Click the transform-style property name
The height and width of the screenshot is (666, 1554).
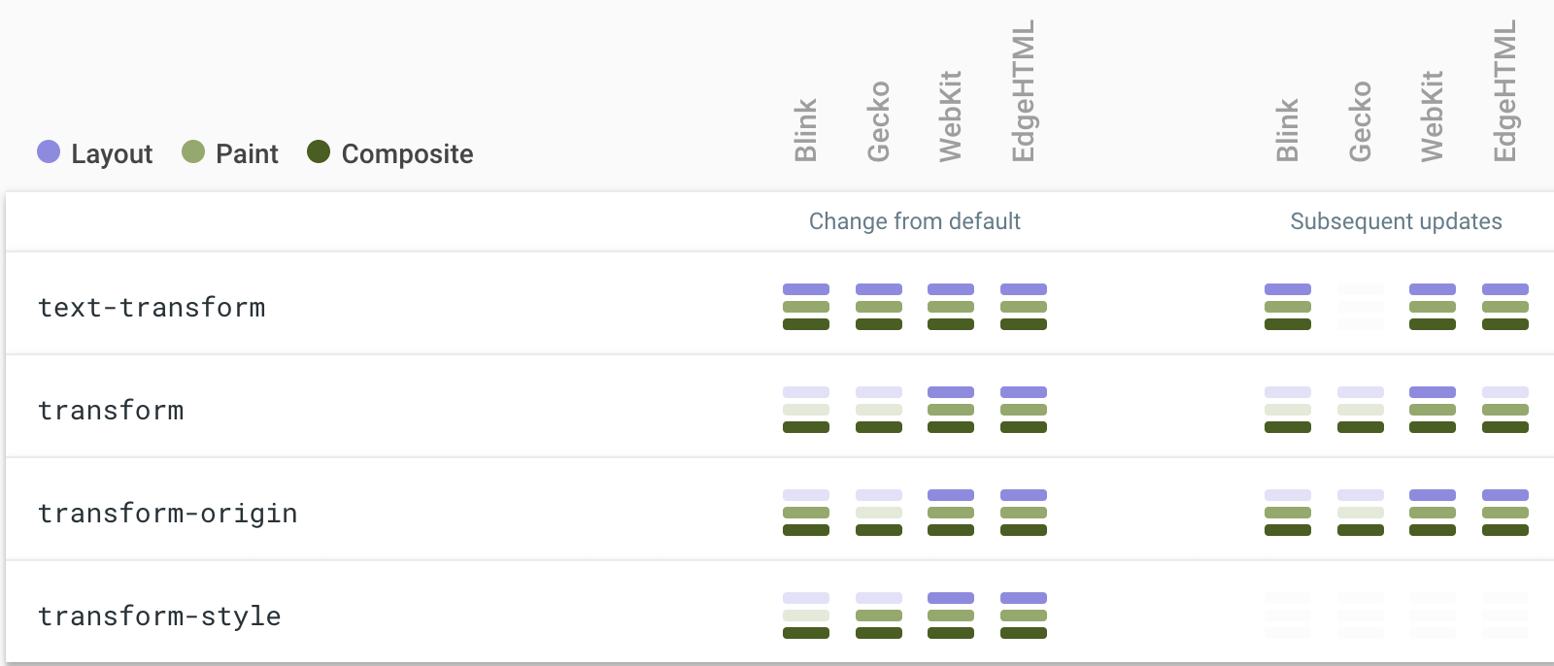(x=159, y=616)
